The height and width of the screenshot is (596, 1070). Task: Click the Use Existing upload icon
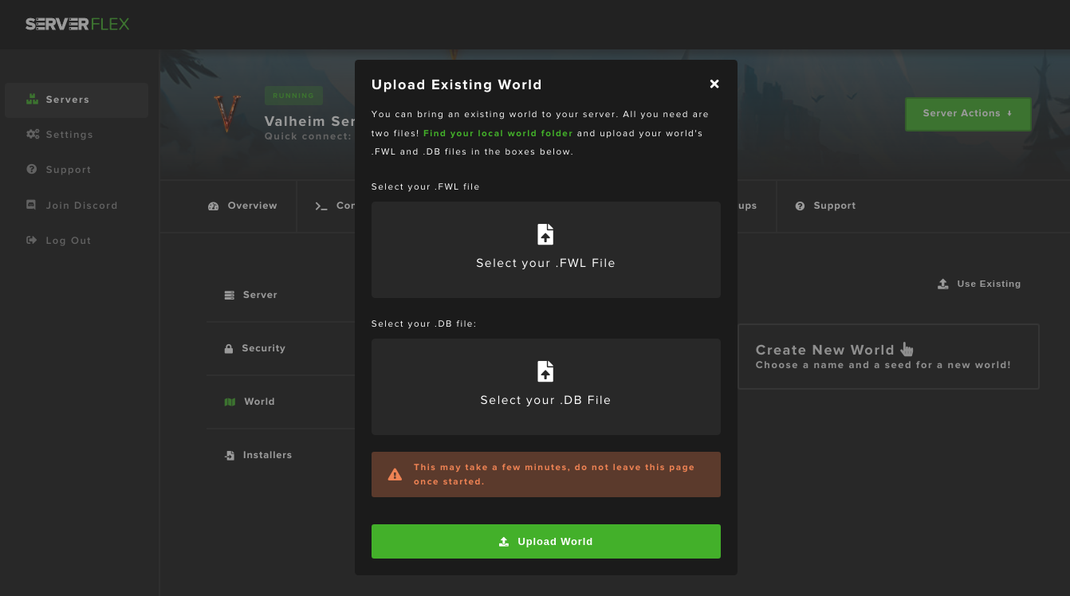(x=943, y=284)
